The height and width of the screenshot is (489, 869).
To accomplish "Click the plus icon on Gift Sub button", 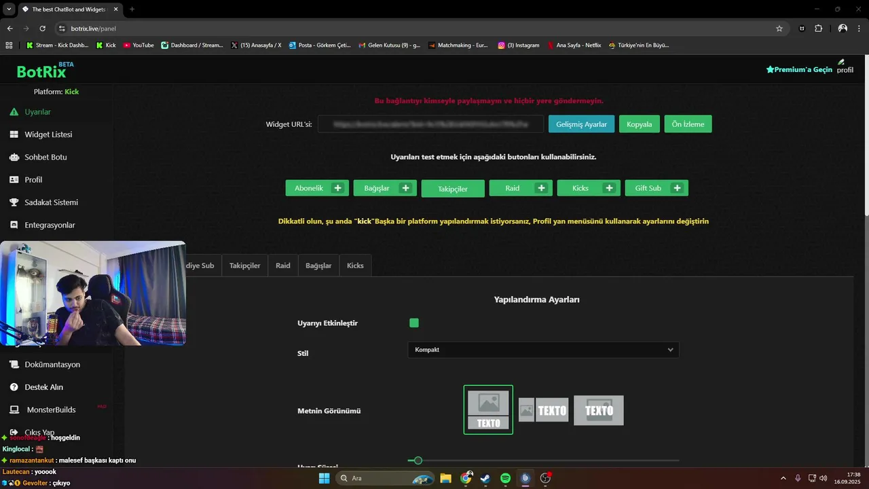I will coord(677,188).
